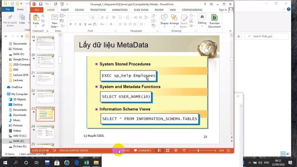Toggle Strikethrough formatting

tap(90, 24)
